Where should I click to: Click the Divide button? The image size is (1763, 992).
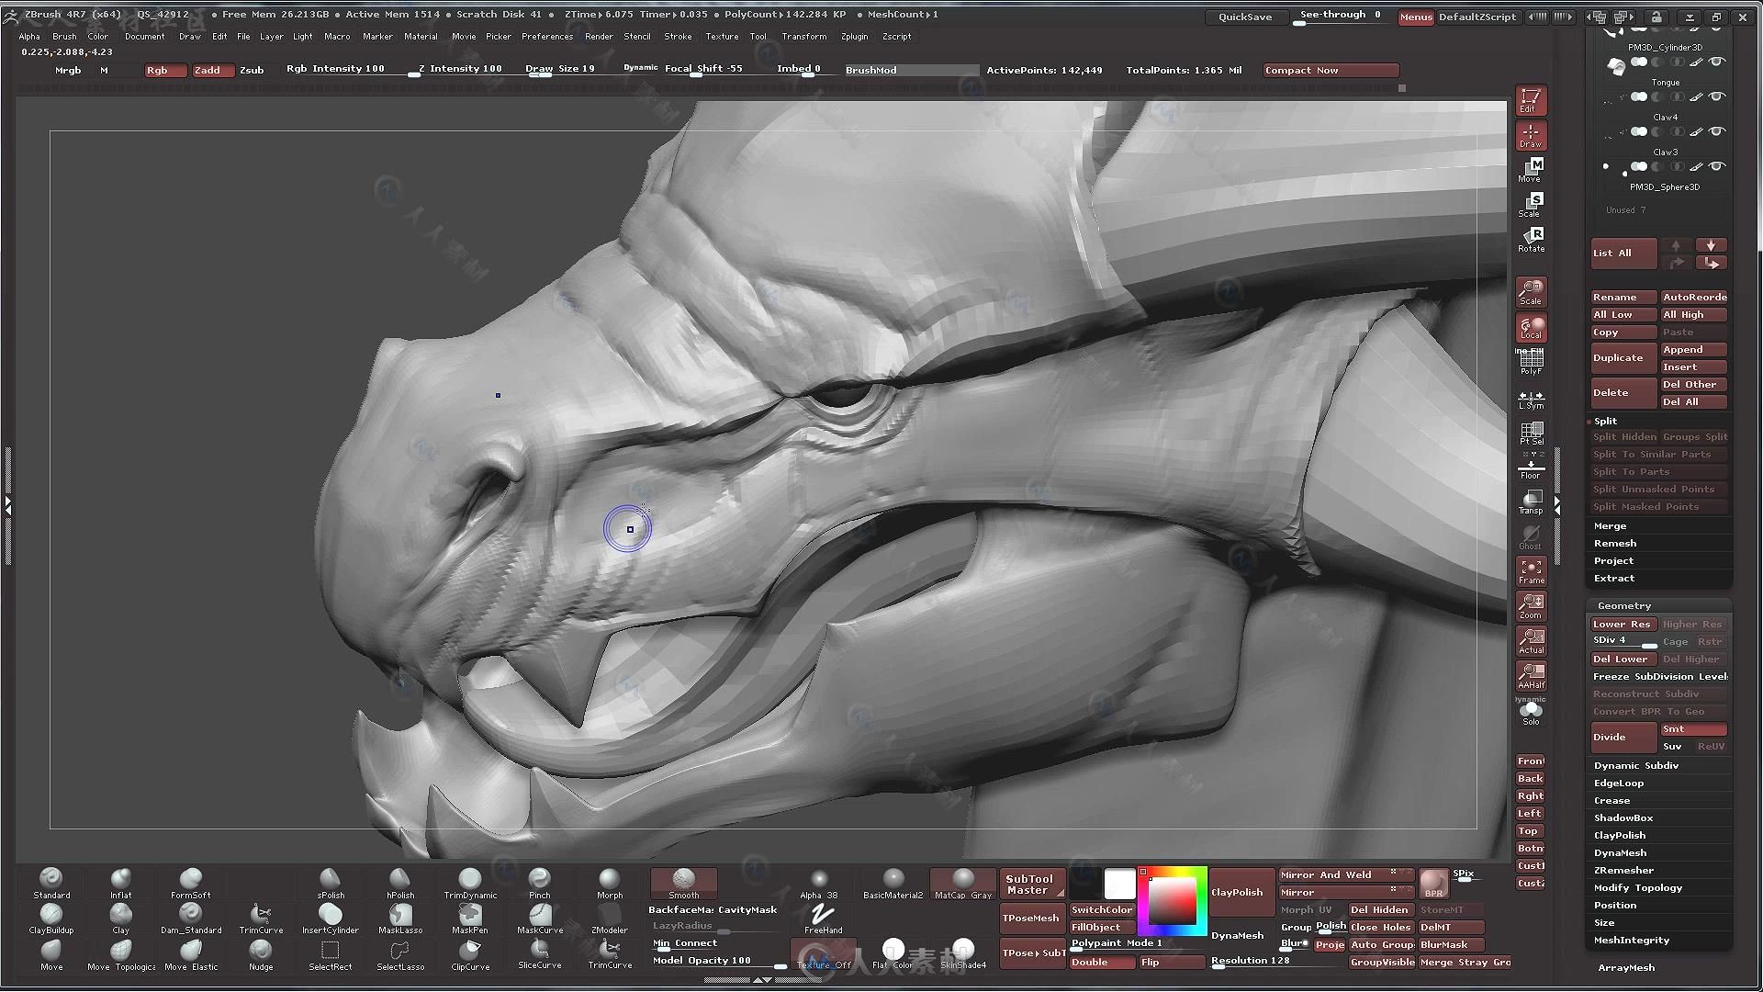(x=1623, y=738)
